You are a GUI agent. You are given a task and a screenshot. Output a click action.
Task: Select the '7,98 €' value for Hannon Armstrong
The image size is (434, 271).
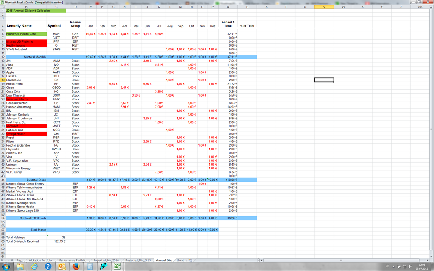tap(159, 107)
